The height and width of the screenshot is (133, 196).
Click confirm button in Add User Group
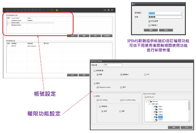[x=174, y=127]
